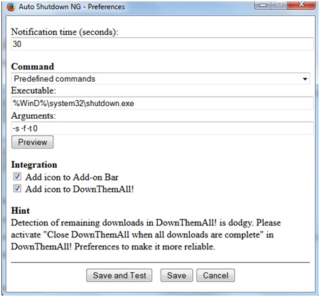Screen dimensions: 320x297
Task: Click the Notification time (seconds) label
Action: [x=65, y=32]
